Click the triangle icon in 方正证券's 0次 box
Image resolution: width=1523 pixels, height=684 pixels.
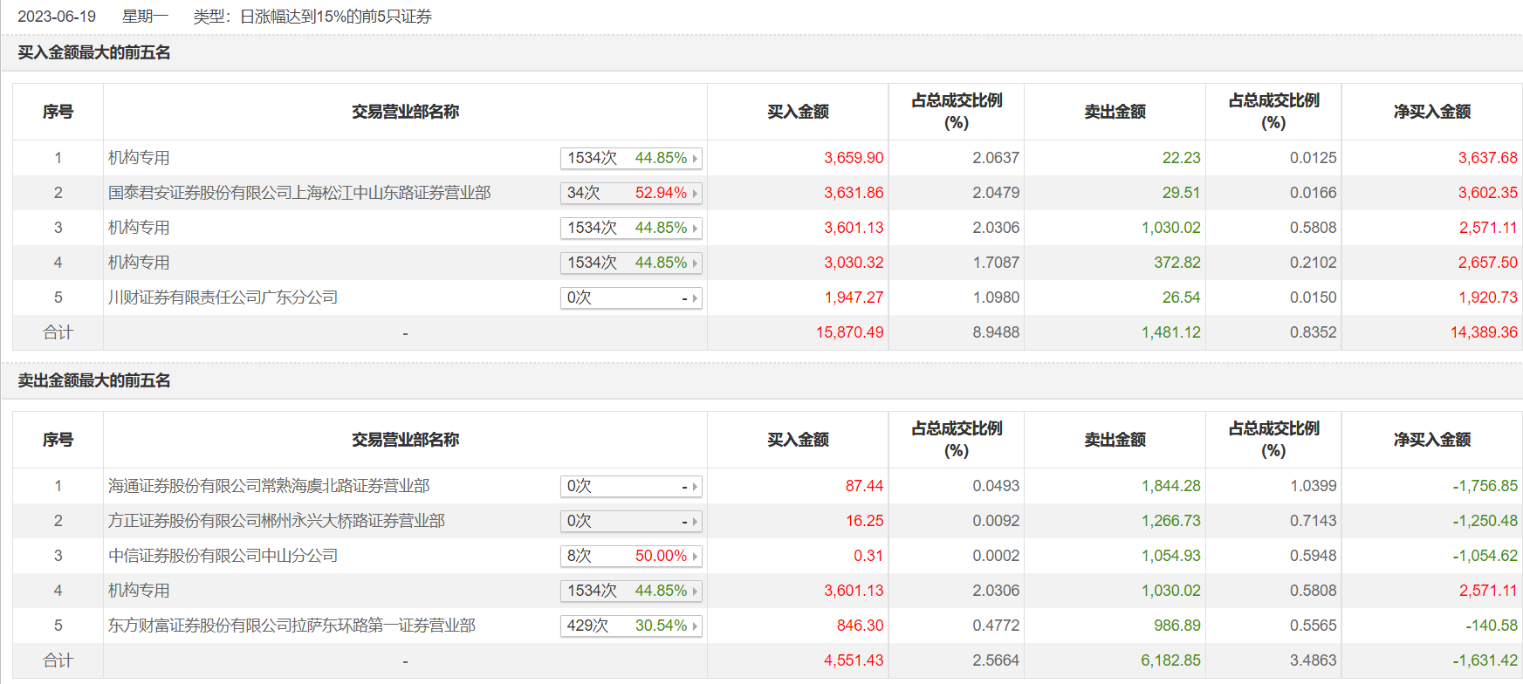[695, 522]
